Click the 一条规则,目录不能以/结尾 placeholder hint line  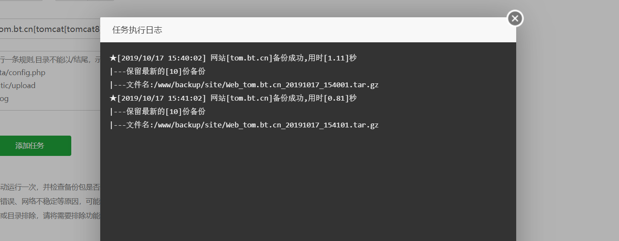(x=50, y=60)
